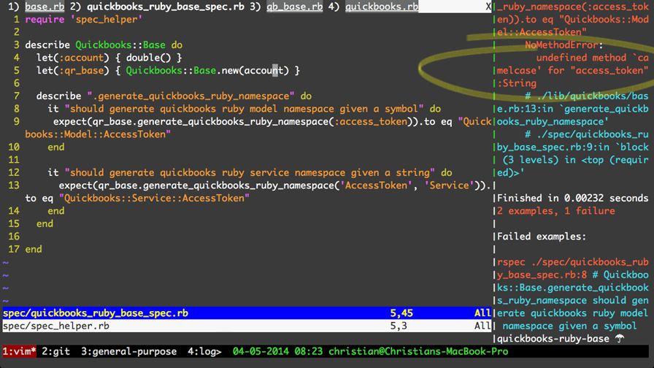The image size is (654, 368).
Task: Click 'rspec ./spec/quickbooks_rub' command line
Action: [573, 262]
